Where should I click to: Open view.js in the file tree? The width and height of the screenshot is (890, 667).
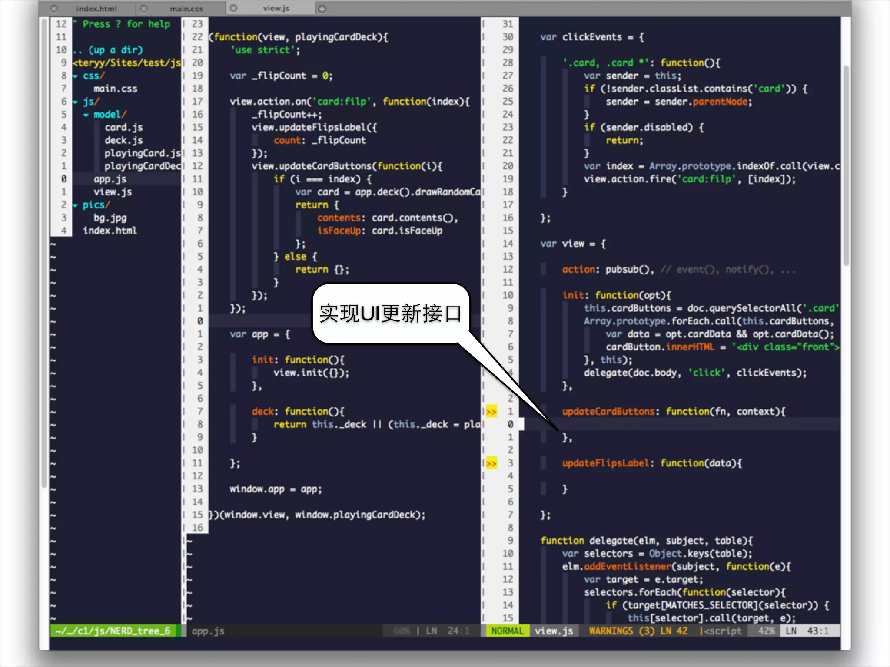point(113,192)
